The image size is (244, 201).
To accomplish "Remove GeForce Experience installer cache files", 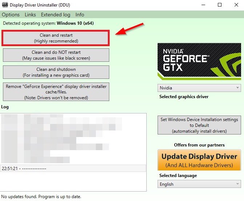I will point(56,92).
